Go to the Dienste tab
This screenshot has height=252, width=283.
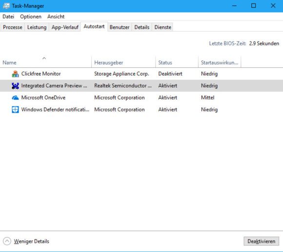coord(163,27)
